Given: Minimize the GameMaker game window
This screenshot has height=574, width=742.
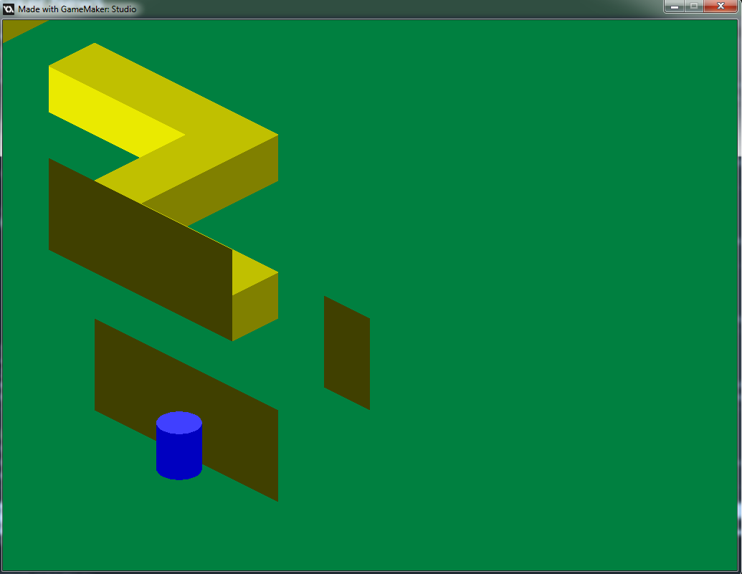Looking at the screenshot, I should (674, 6).
